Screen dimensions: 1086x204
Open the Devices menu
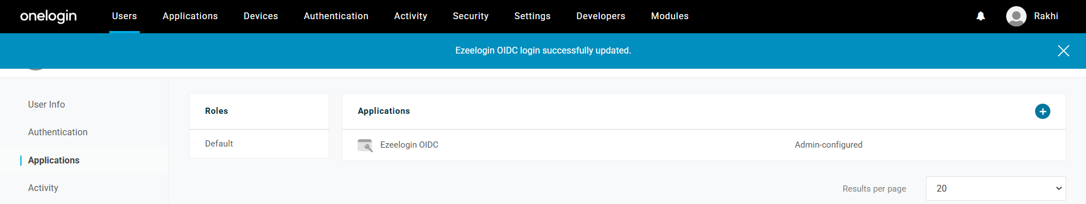(261, 16)
